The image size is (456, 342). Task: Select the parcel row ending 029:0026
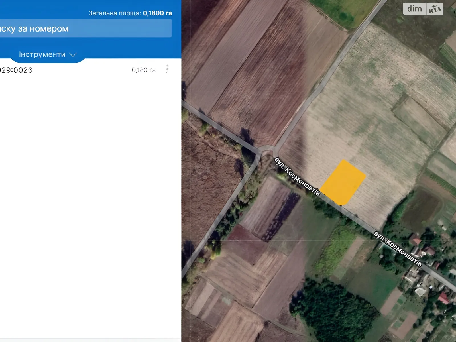coord(85,70)
